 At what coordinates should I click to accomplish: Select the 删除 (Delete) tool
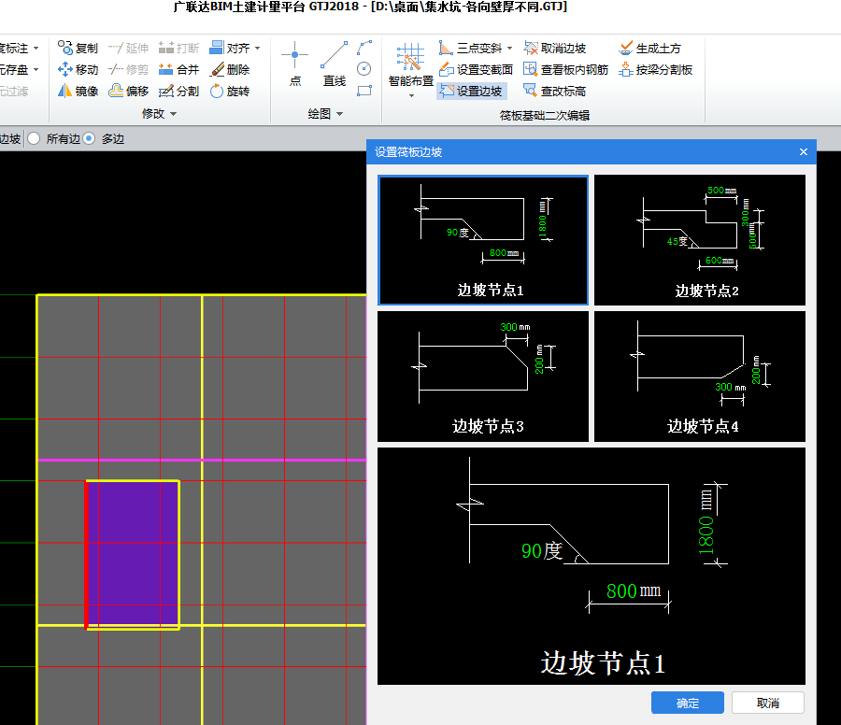click(x=230, y=70)
